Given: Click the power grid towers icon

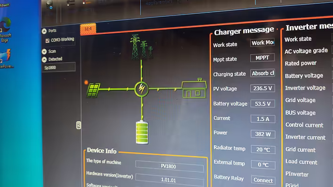Looking at the screenshot, I should 141,47.
